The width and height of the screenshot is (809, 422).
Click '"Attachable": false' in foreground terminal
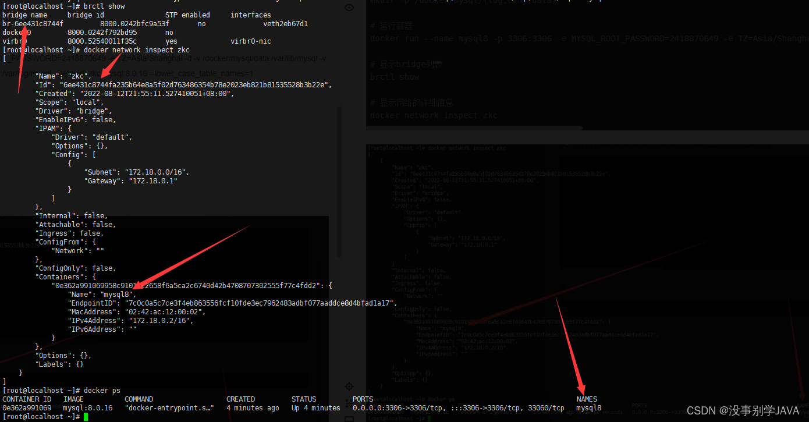tap(76, 225)
